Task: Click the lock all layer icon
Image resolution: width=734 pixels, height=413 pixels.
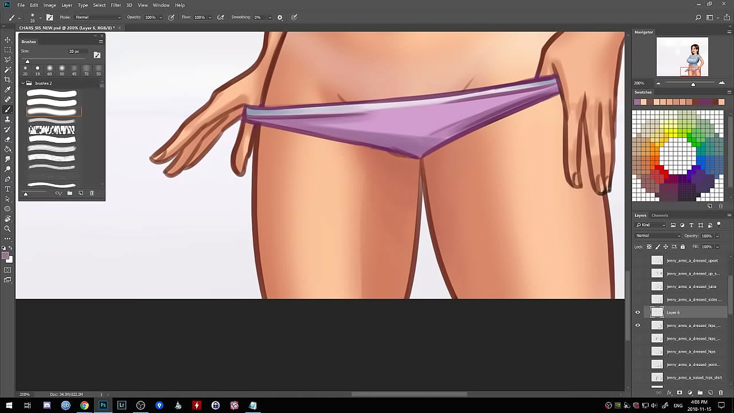Action: coord(682,247)
